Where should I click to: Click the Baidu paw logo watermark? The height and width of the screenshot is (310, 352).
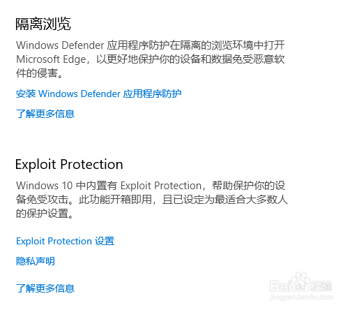click(301, 282)
